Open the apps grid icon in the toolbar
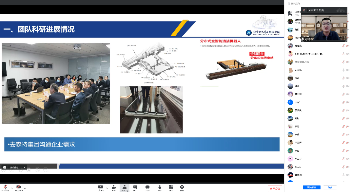Screen dimensions: 351x192 171,187
